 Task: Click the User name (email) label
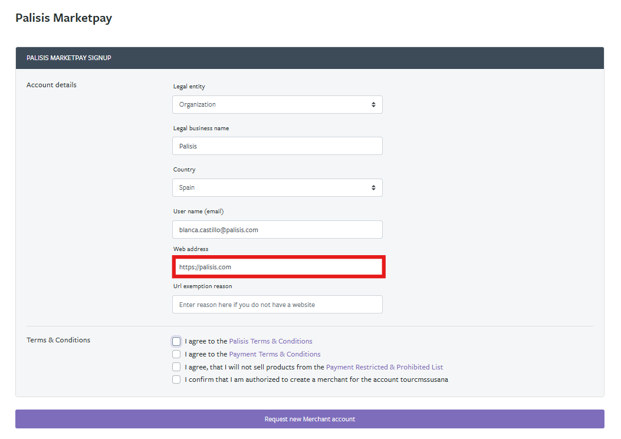tap(198, 212)
